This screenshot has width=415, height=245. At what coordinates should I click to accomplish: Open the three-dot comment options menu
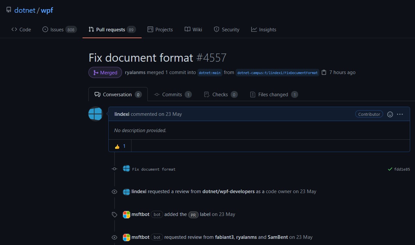coord(400,115)
